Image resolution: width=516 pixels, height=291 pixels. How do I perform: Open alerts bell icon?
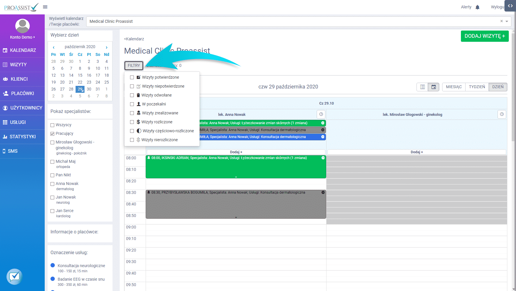[x=477, y=7]
